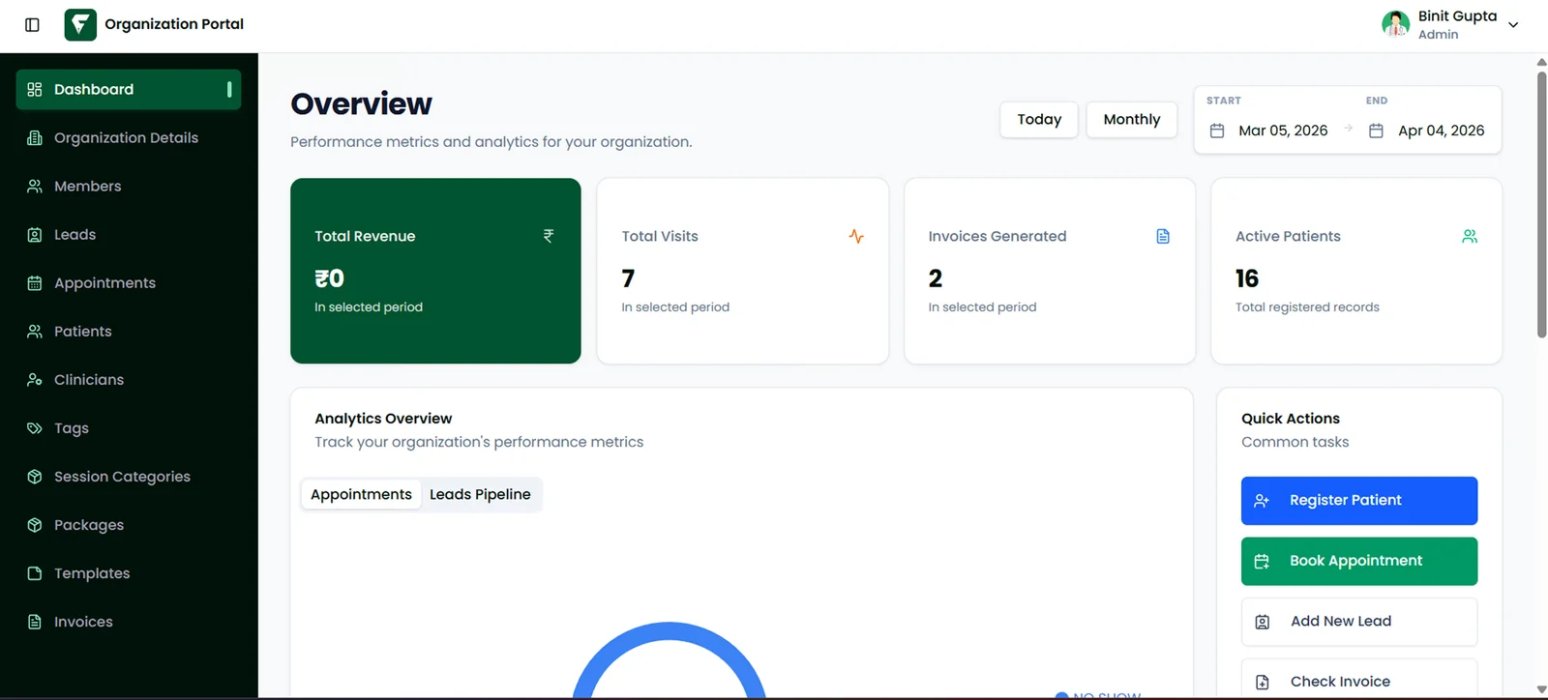This screenshot has height=700, width=1548.
Task: Click the document icon on Invoices Generated card
Action: click(1163, 236)
